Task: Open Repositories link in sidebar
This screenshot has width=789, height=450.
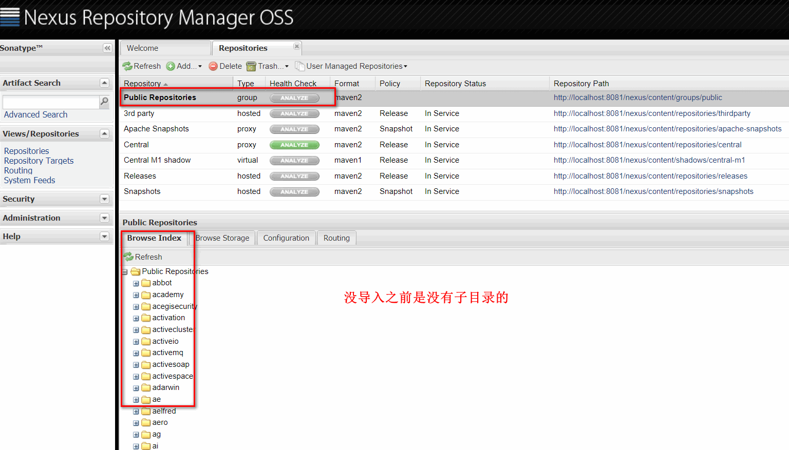Action: [x=27, y=151]
